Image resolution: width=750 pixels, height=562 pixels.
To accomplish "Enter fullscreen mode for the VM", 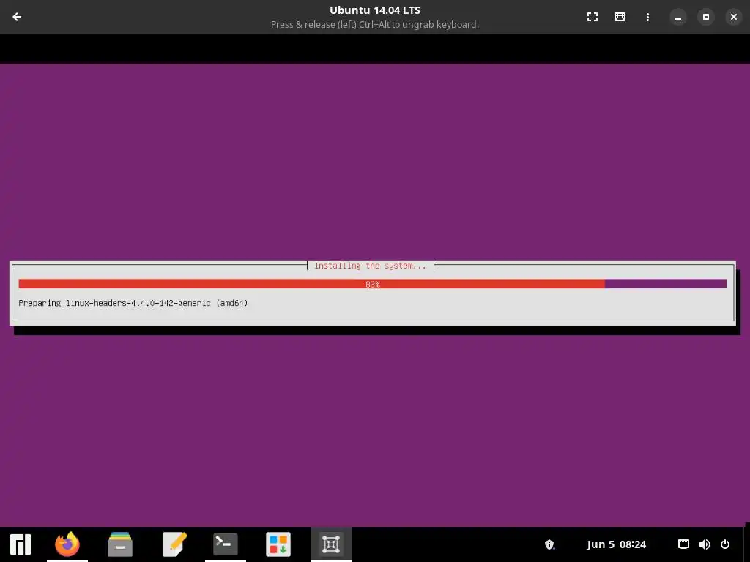I will click(x=592, y=17).
